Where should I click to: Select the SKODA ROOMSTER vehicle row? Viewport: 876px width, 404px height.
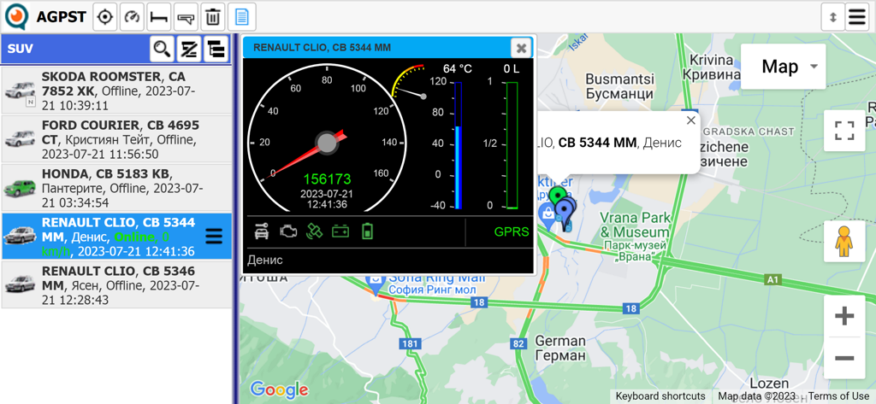coord(116,91)
